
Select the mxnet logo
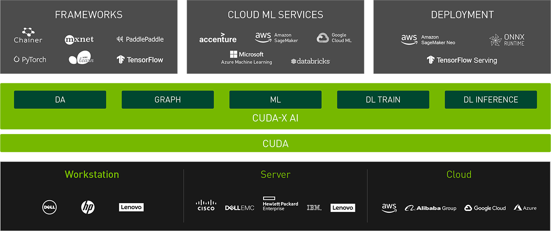point(79,40)
